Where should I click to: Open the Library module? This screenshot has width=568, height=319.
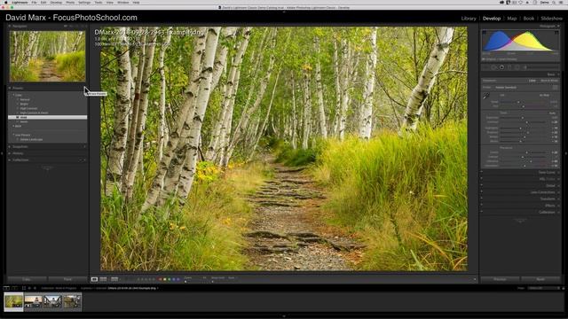click(469, 19)
